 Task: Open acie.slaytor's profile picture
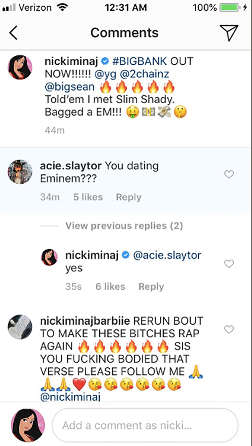tap(20, 172)
